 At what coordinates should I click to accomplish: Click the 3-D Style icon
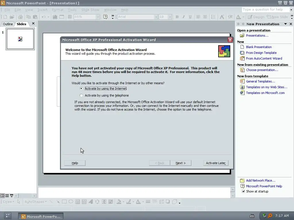coord(175,202)
